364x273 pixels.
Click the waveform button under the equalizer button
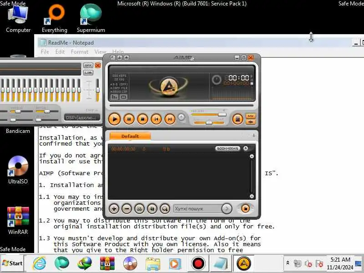pyautogui.click(x=251, y=122)
